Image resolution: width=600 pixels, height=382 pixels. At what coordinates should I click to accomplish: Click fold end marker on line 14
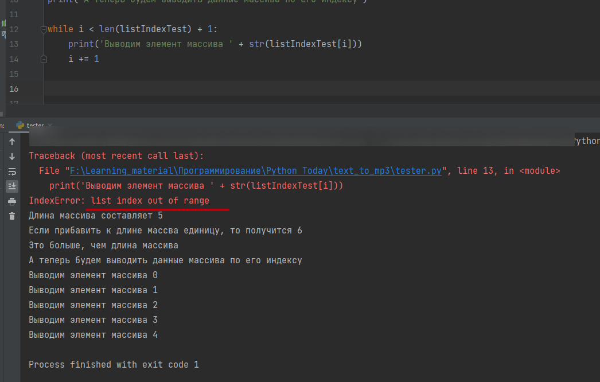tap(44, 59)
